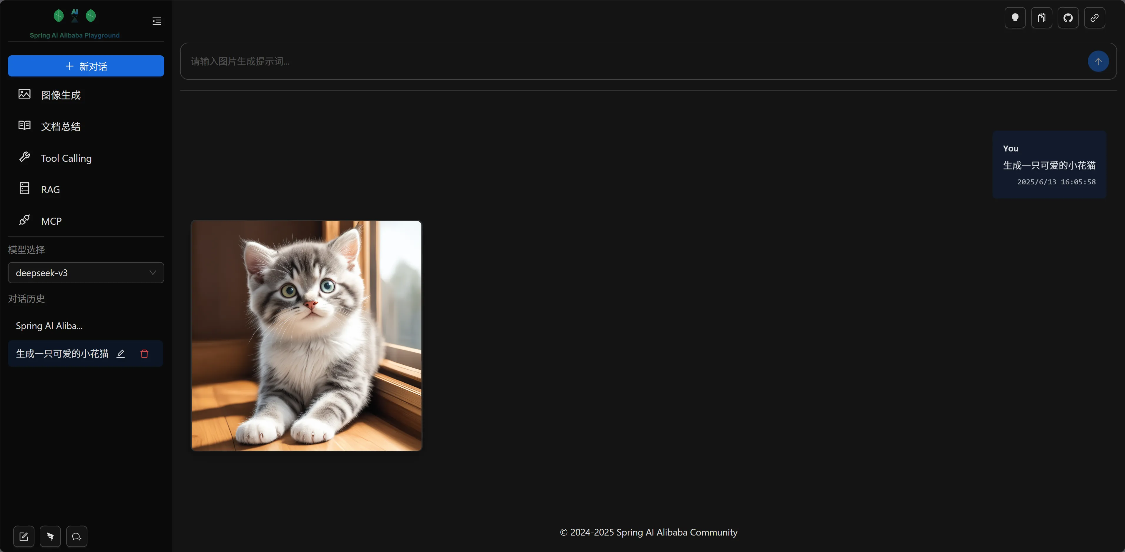Open the deepseek-v3 model dropdown
The width and height of the screenshot is (1125, 552).
[86, 273]
